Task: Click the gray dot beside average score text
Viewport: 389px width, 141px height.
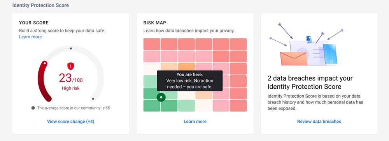Action: tap(33, 108)
